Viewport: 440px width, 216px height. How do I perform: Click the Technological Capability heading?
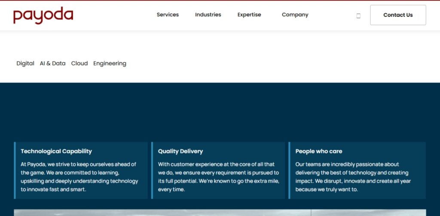click(56, 151)
